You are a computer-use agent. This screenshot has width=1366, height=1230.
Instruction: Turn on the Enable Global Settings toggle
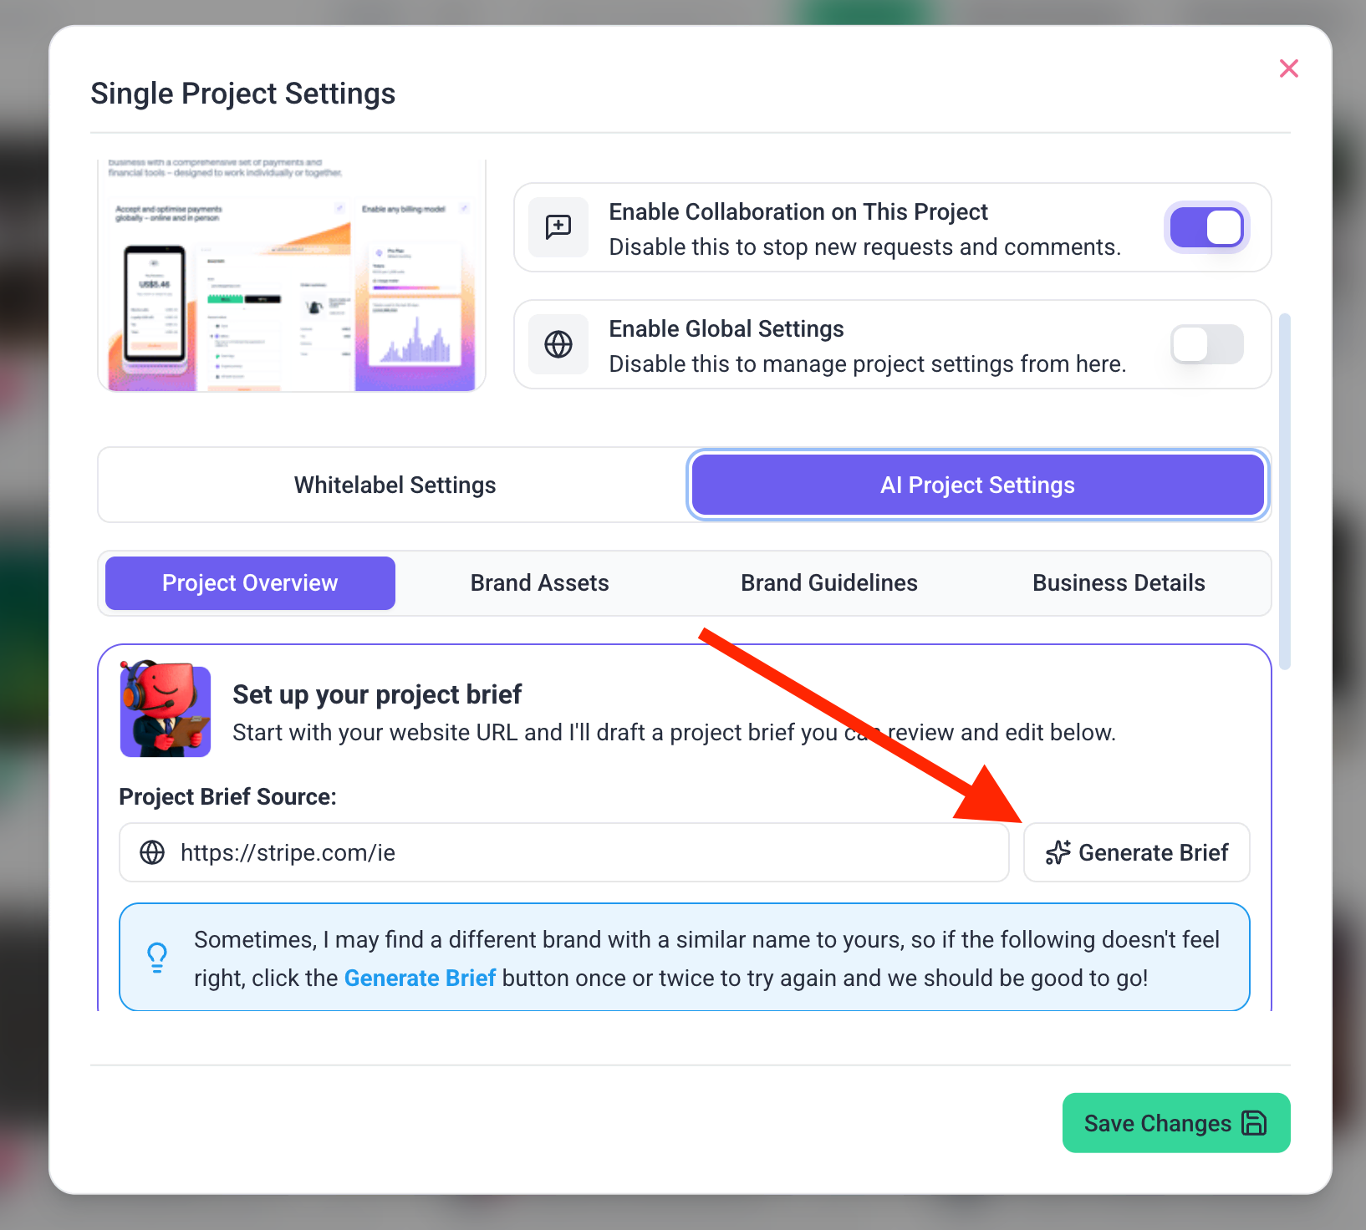[1206, 344]
